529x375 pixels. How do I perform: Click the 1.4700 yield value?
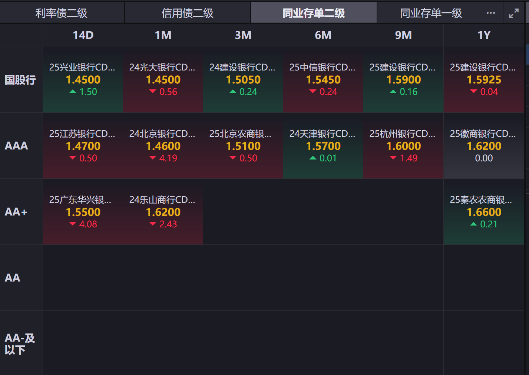[x=83, y=146]
